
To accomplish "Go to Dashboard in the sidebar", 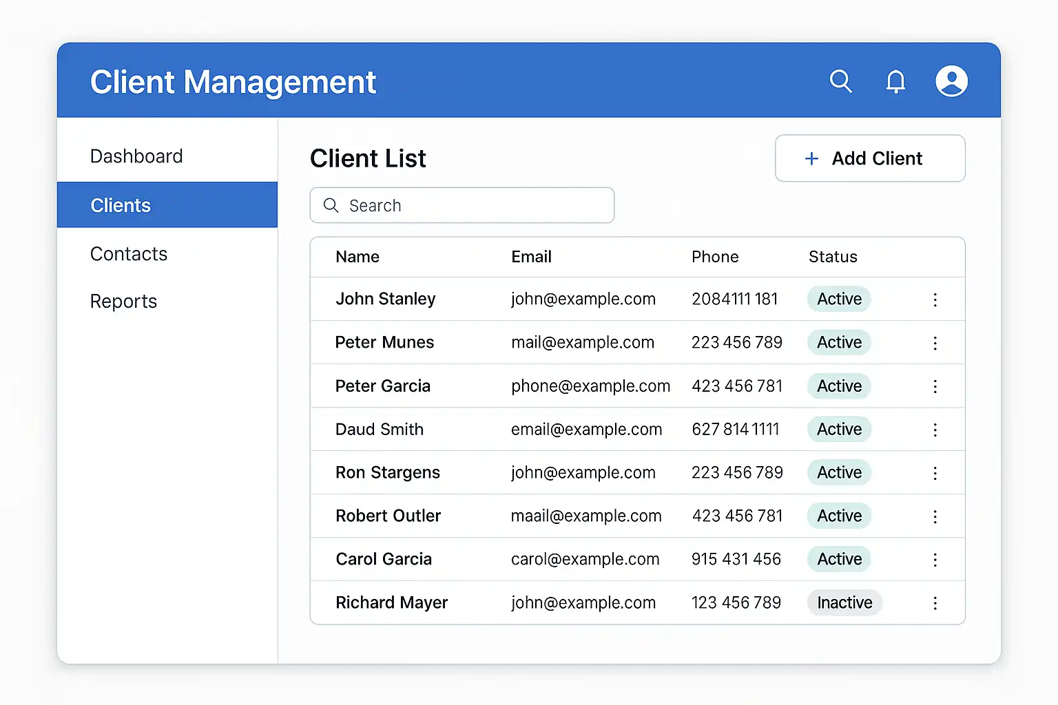I will click(x=136, y=156).
